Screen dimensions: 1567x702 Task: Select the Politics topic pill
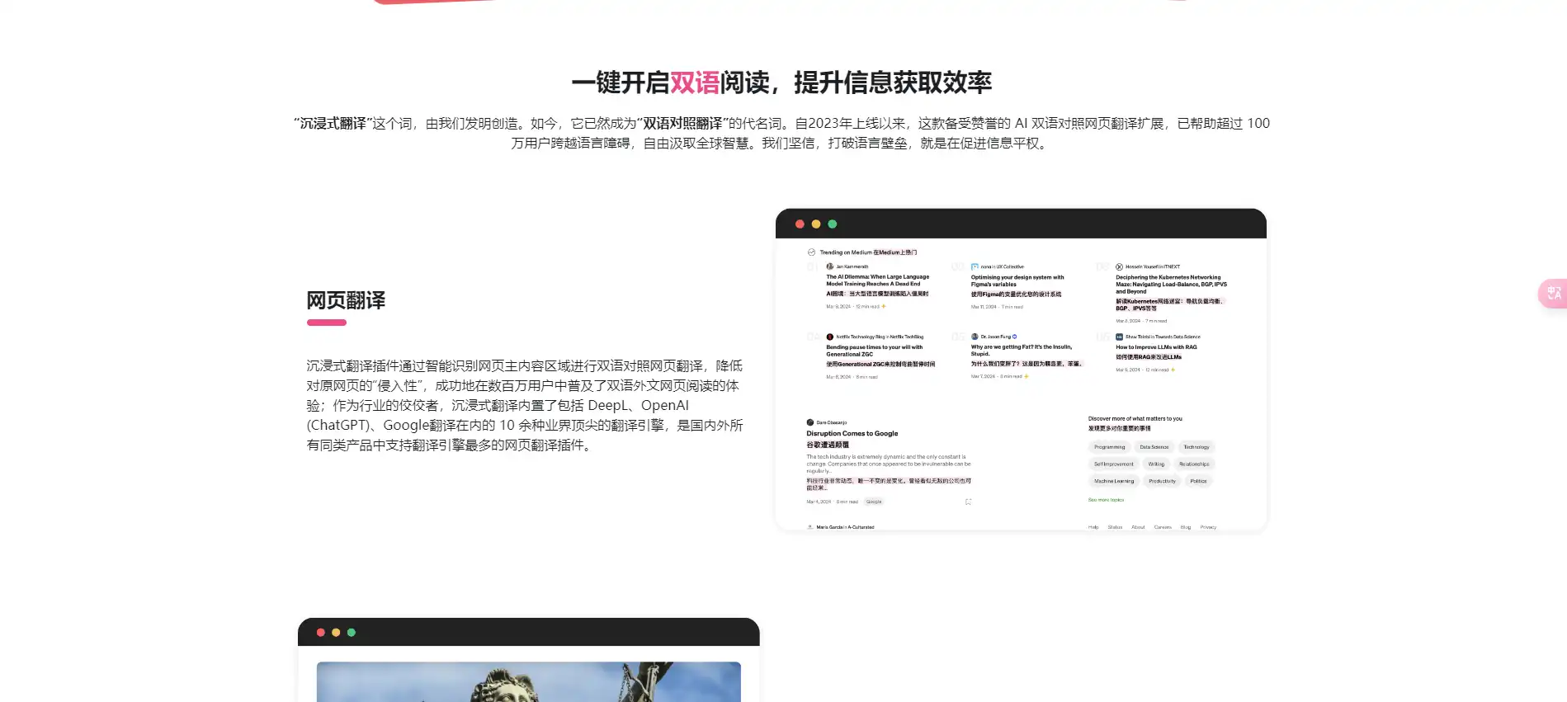coord(1198,481)
